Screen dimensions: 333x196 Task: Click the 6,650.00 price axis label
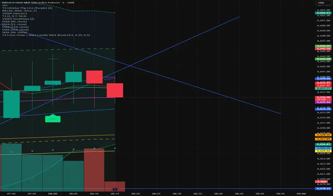(x=323, y=26)
